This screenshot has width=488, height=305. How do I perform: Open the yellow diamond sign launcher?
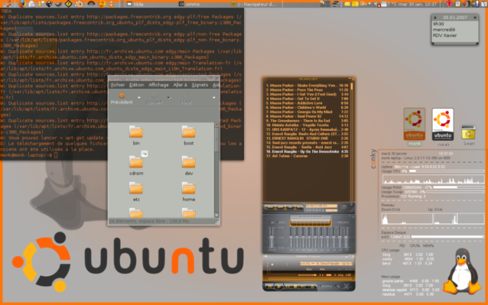[68, 4]
